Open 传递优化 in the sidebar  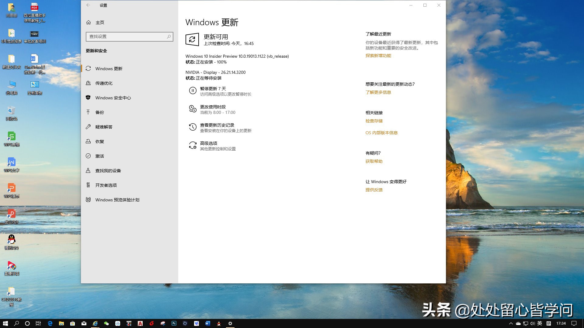click(103, 83)
